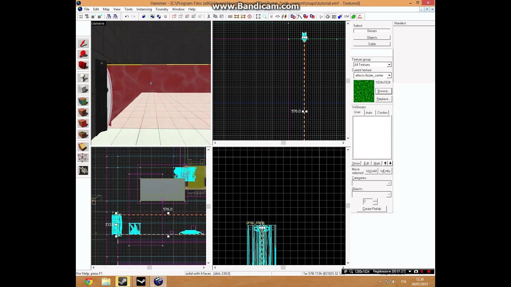Toggle texture lock (tl) button
This screenshot has width=511, height=287.
click(271, 16)
